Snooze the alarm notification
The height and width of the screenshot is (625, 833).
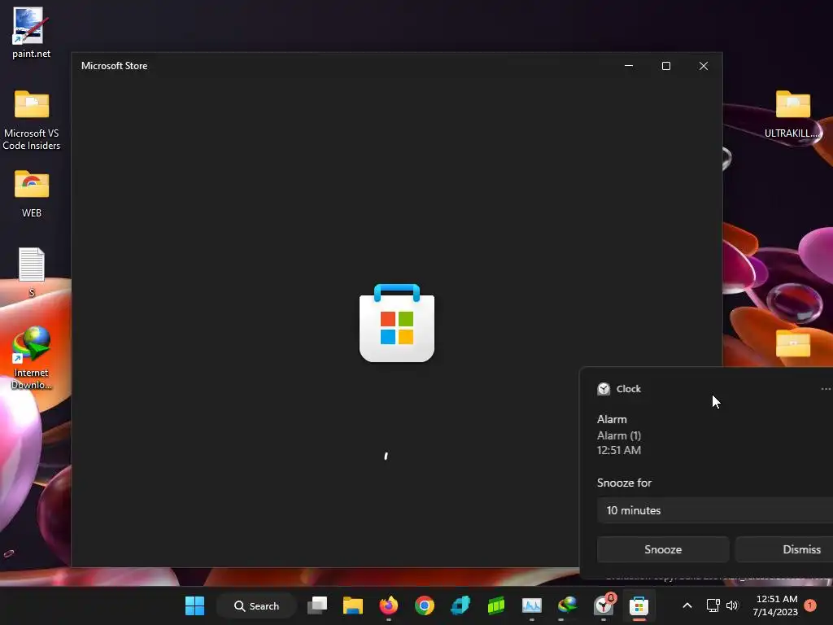pyautogui.click(x=663, y=549)
